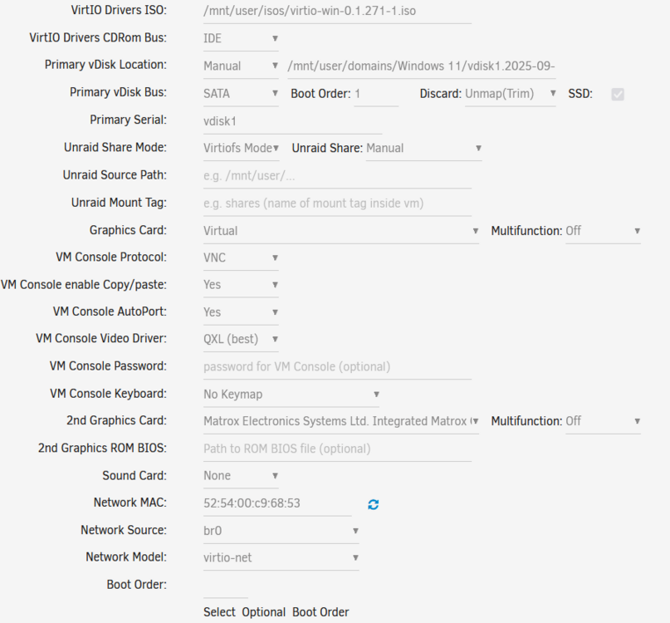Open 2nd Graphics Card Matrox dropdown

click(x=341, y=422)
